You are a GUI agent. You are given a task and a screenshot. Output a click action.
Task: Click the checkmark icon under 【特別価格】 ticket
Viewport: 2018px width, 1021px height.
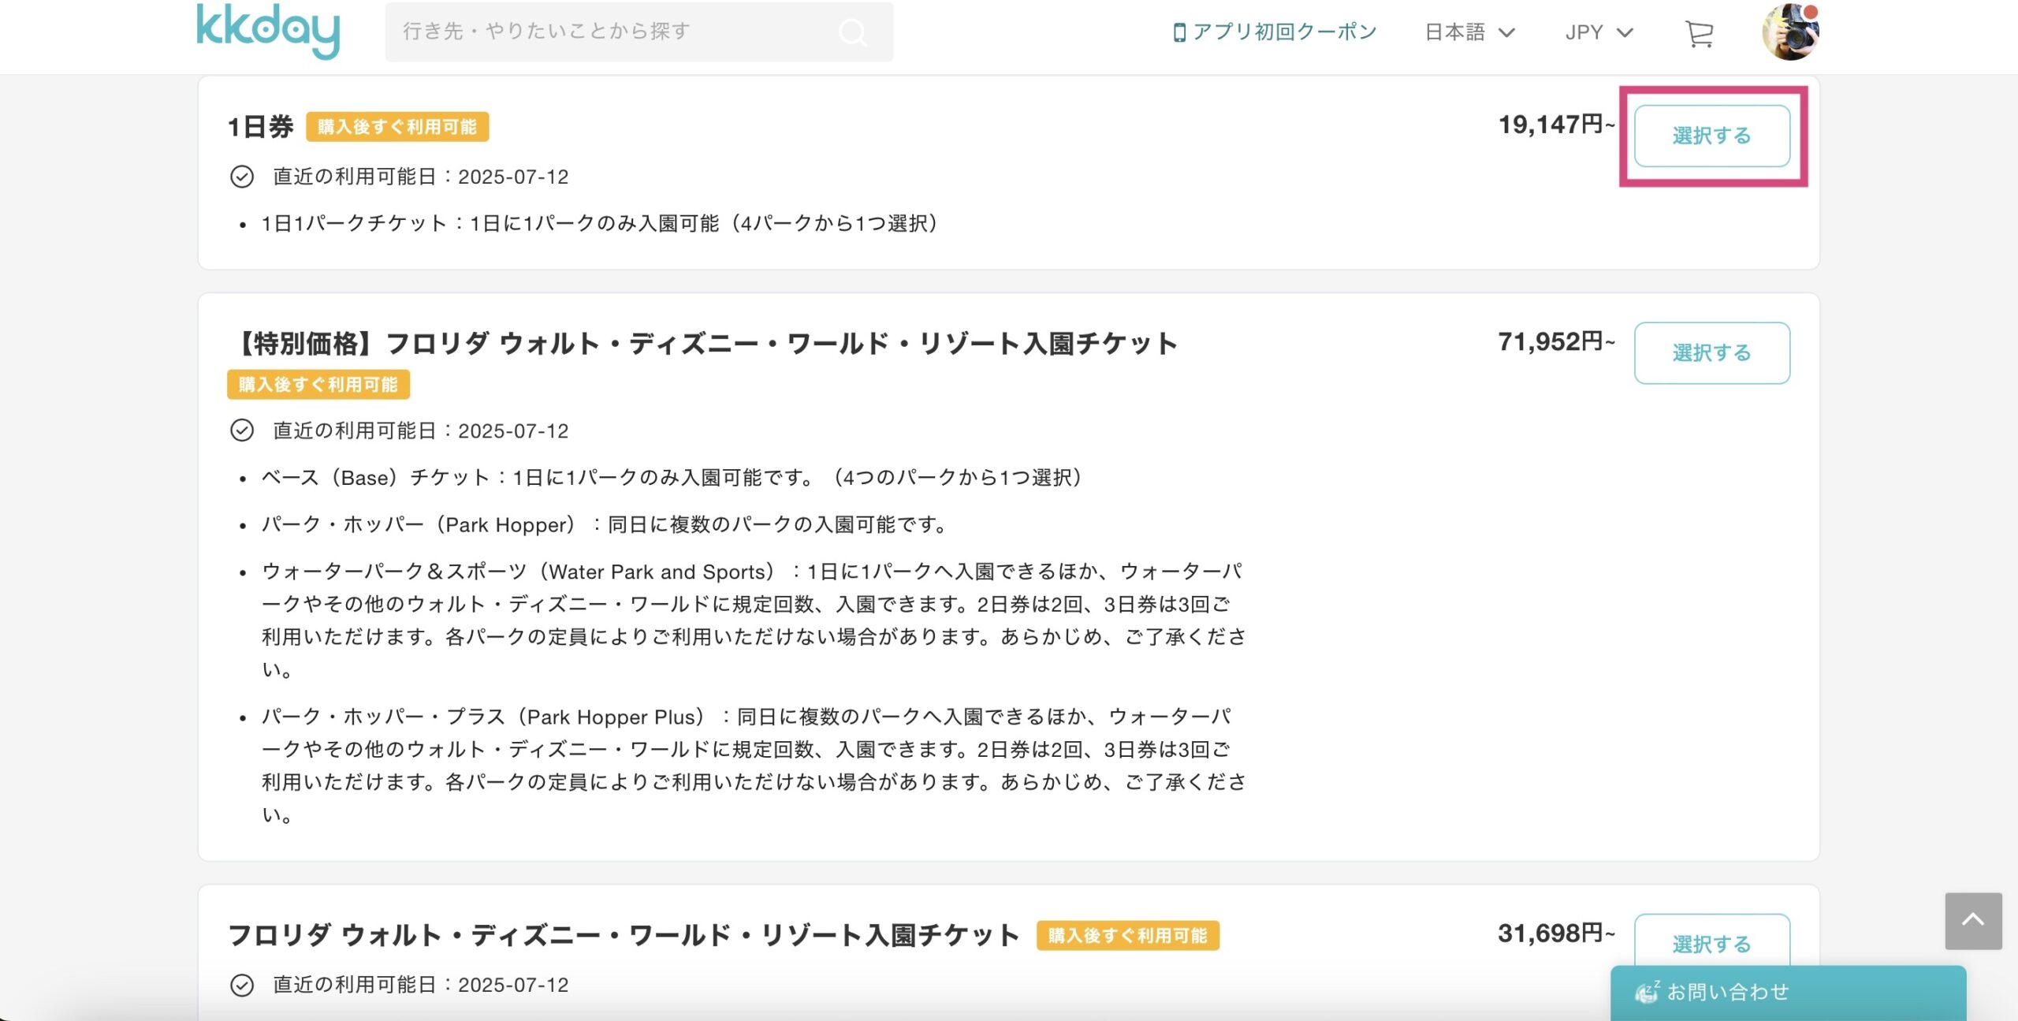(x=242, y=430)
